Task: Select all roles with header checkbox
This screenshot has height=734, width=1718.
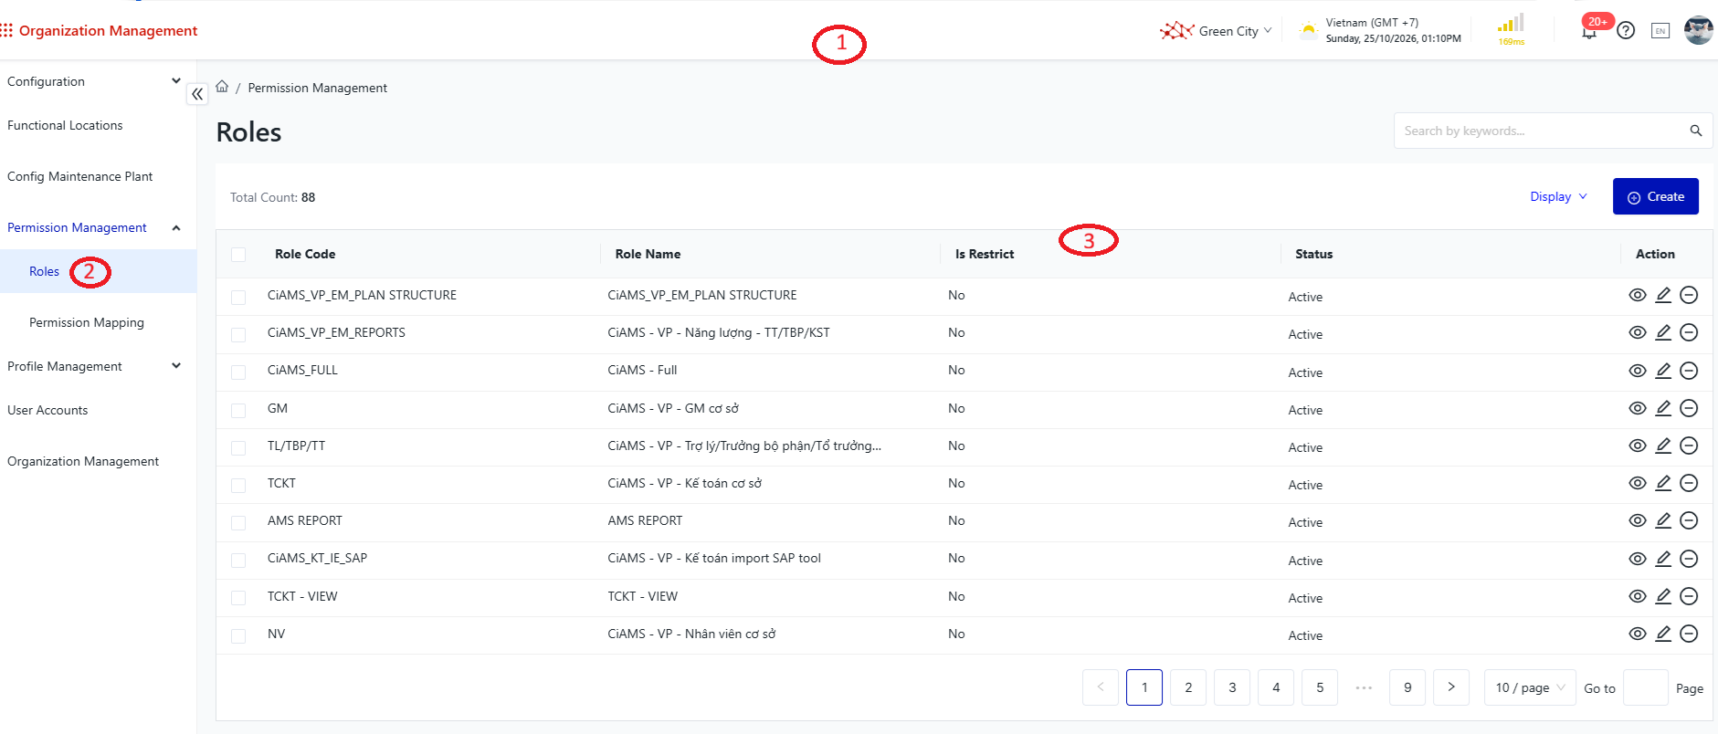Action: click(x=238, y=255)
